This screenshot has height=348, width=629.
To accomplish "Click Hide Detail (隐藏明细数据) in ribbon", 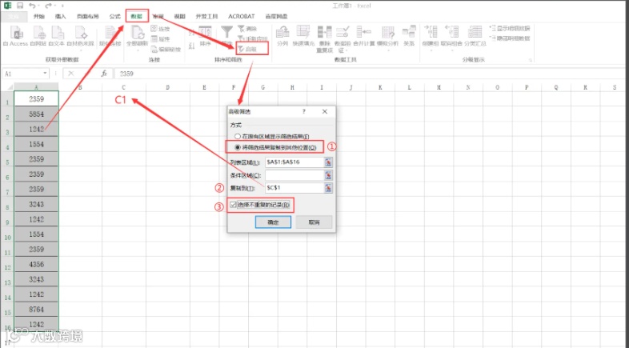I will pos(510,38).
